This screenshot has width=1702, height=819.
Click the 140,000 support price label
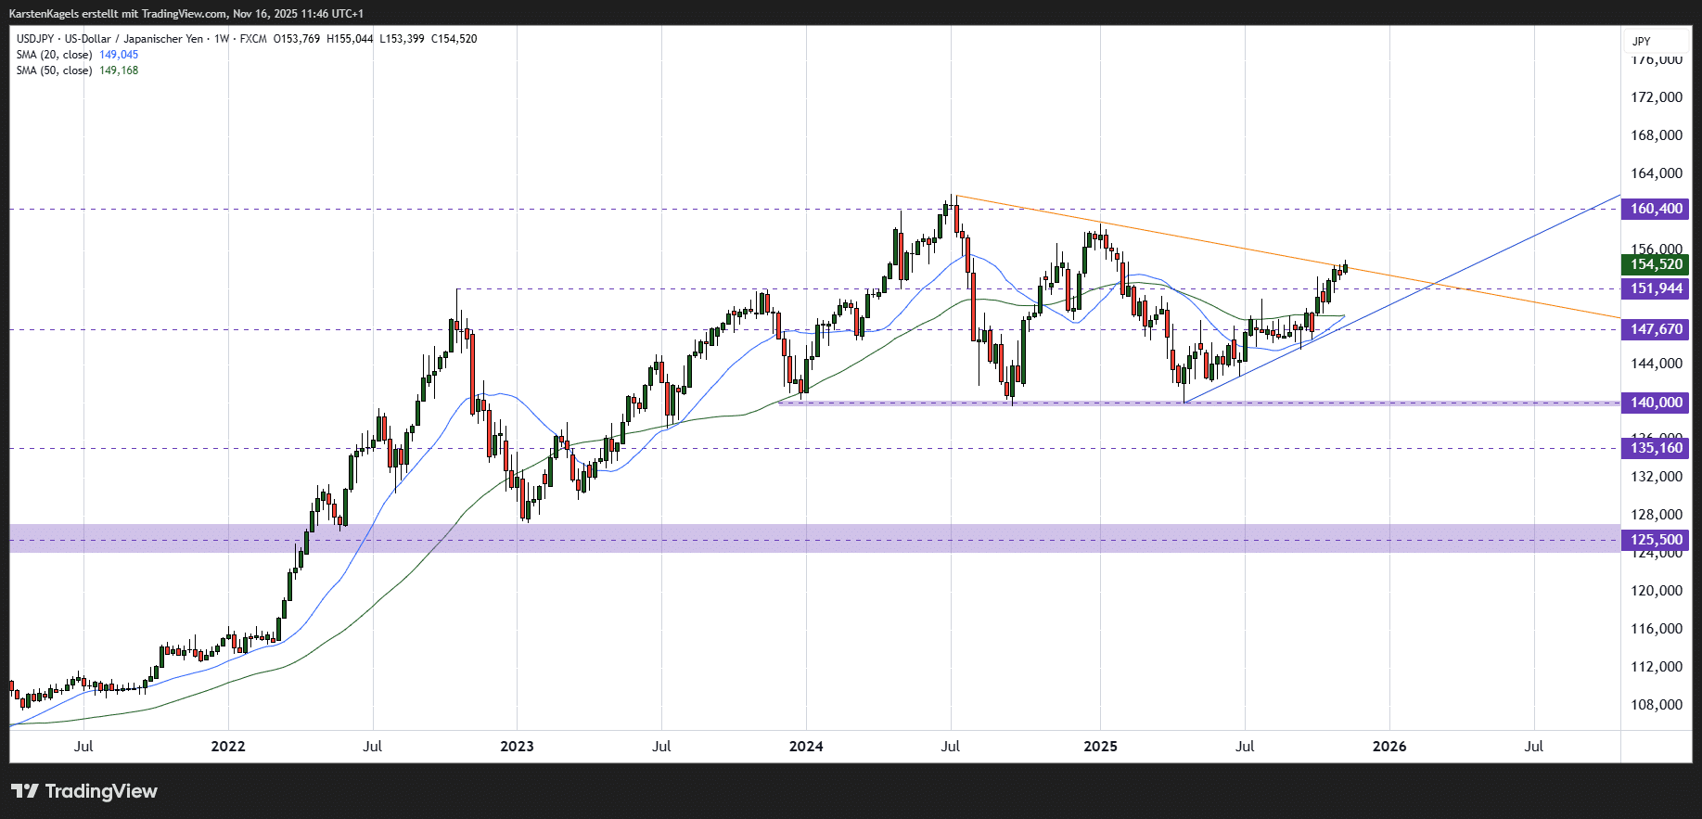point(1656,403)
